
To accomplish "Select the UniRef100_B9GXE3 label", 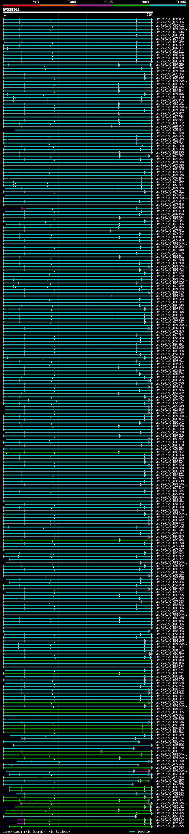I will pyautogui.click(x=170, y=61).
